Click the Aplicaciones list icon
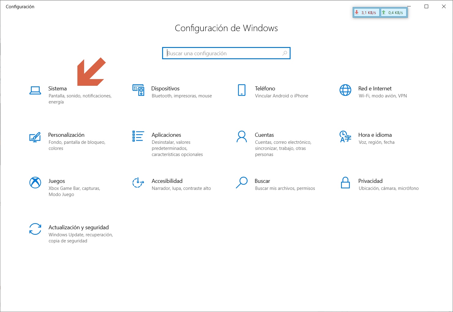Image resolution: width=453 pixels, height=312 pixels. (138, 136)
